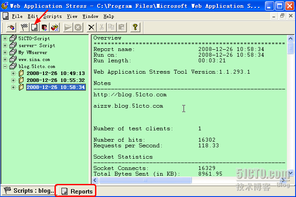Image resolution: width=296 pixels, height=197 pixels.
Task: Click the Requests per Second value 118.33
Action: 208,146
